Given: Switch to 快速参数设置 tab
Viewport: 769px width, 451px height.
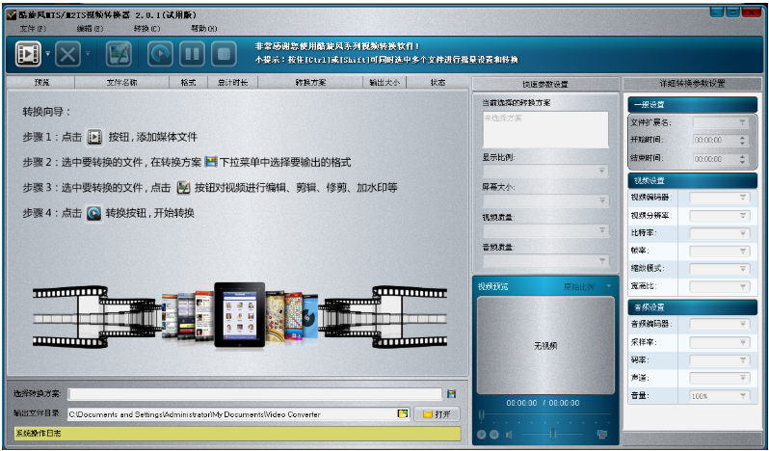Looking at the screenshot, I should click(545, 84).
